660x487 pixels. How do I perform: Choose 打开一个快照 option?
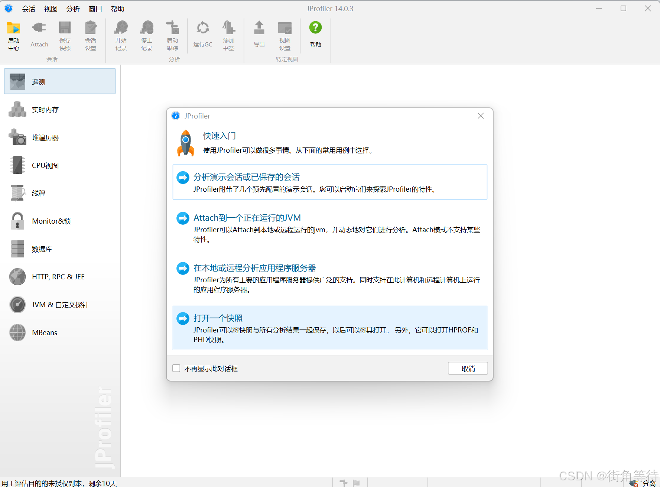(330, 328)
